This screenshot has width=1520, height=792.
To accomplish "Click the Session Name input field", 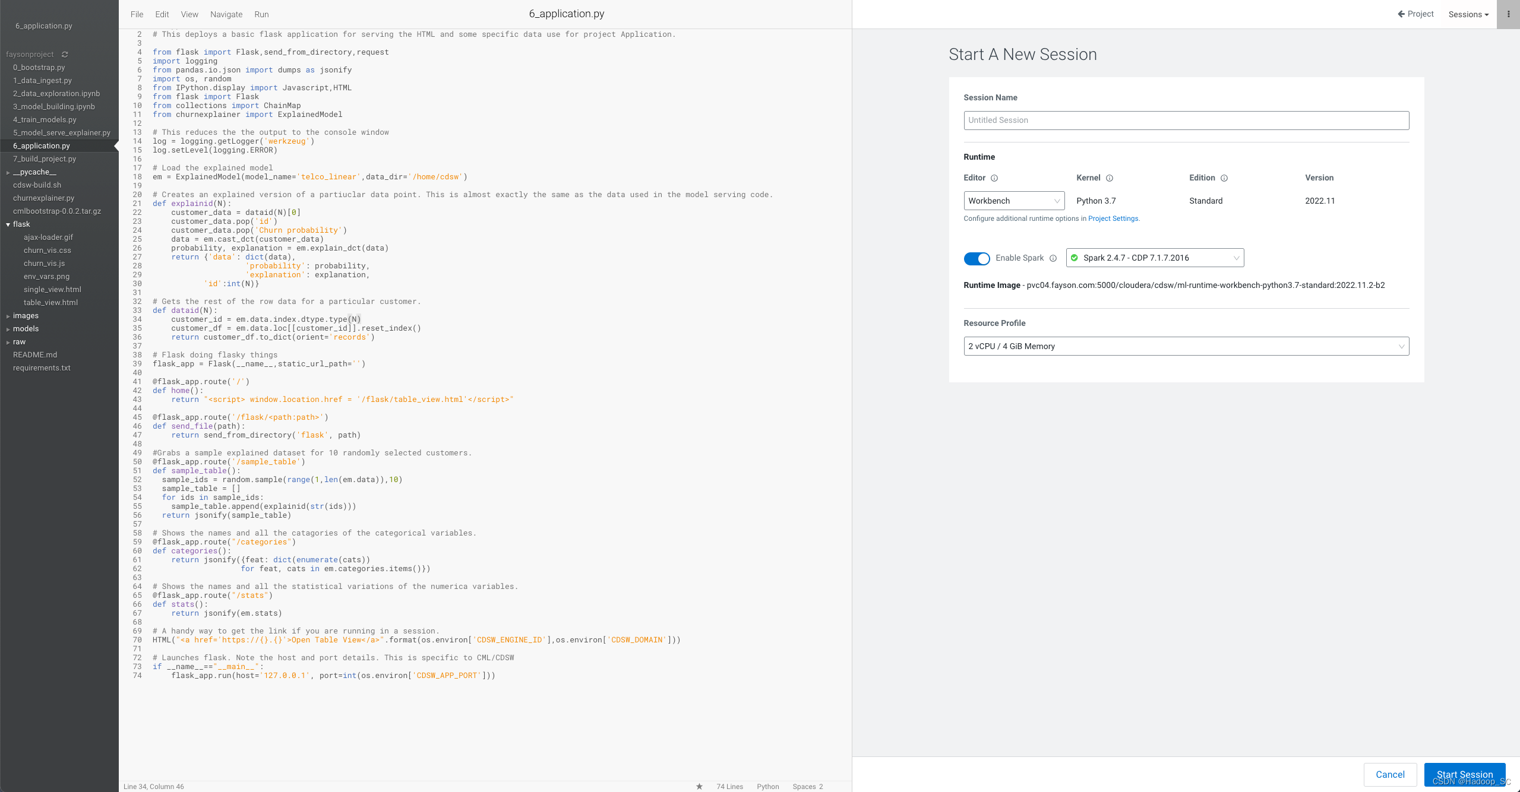I will (1186, 121).
